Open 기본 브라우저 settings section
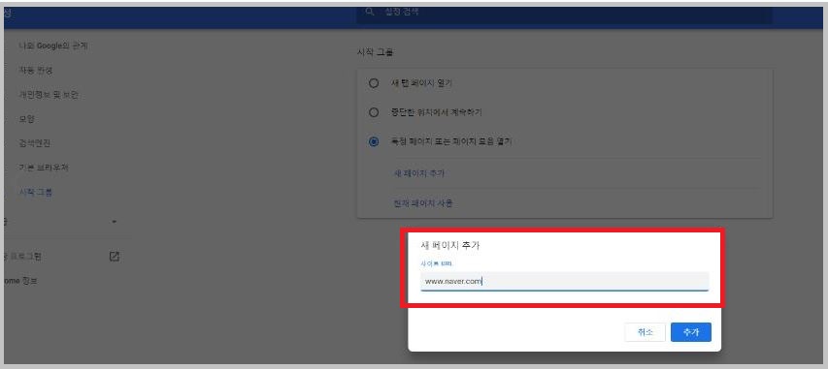Image resolution: width=828 pixels, height=369 pixels. pyautogui.click(x=44, y=168)
